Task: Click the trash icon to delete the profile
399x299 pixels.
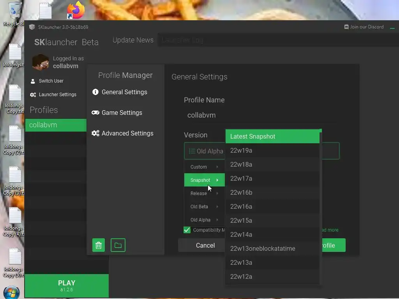Action: 99,245
